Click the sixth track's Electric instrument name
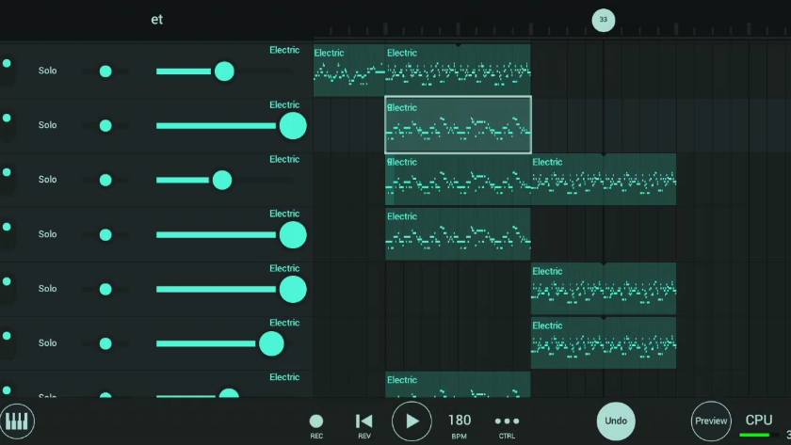The width and height of the screenshot is (791, 445). [284, 323]
